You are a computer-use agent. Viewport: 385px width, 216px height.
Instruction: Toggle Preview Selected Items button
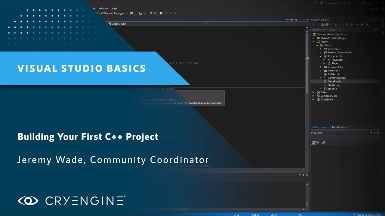(366, 25)
